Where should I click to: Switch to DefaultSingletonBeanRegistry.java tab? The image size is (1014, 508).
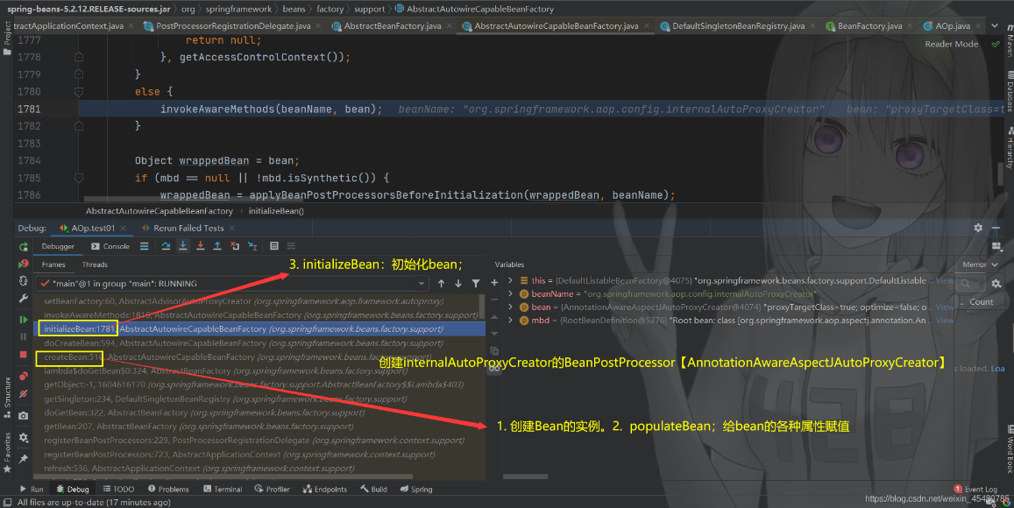738,26
